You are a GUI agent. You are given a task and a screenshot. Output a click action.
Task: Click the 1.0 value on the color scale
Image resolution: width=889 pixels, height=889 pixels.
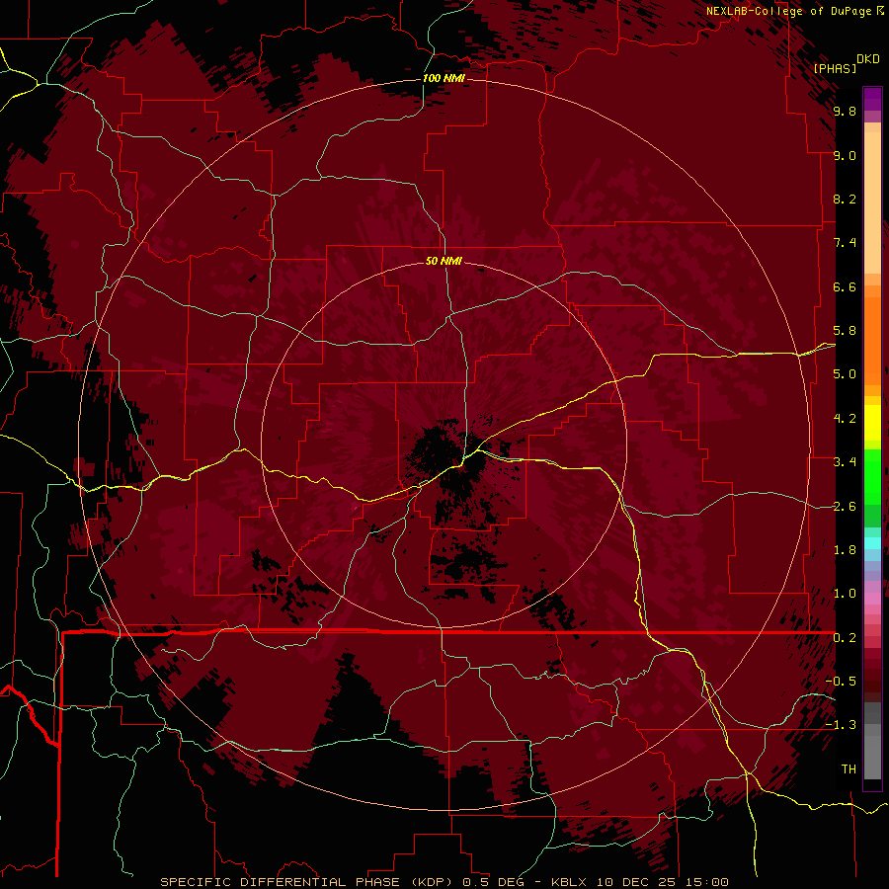[845, 594]
